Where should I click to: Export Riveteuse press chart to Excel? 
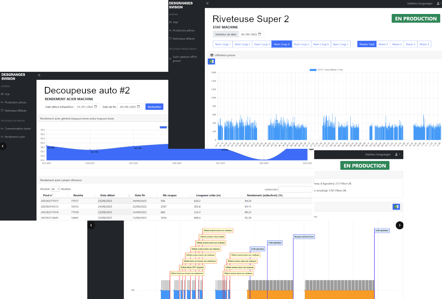(211, 61)
